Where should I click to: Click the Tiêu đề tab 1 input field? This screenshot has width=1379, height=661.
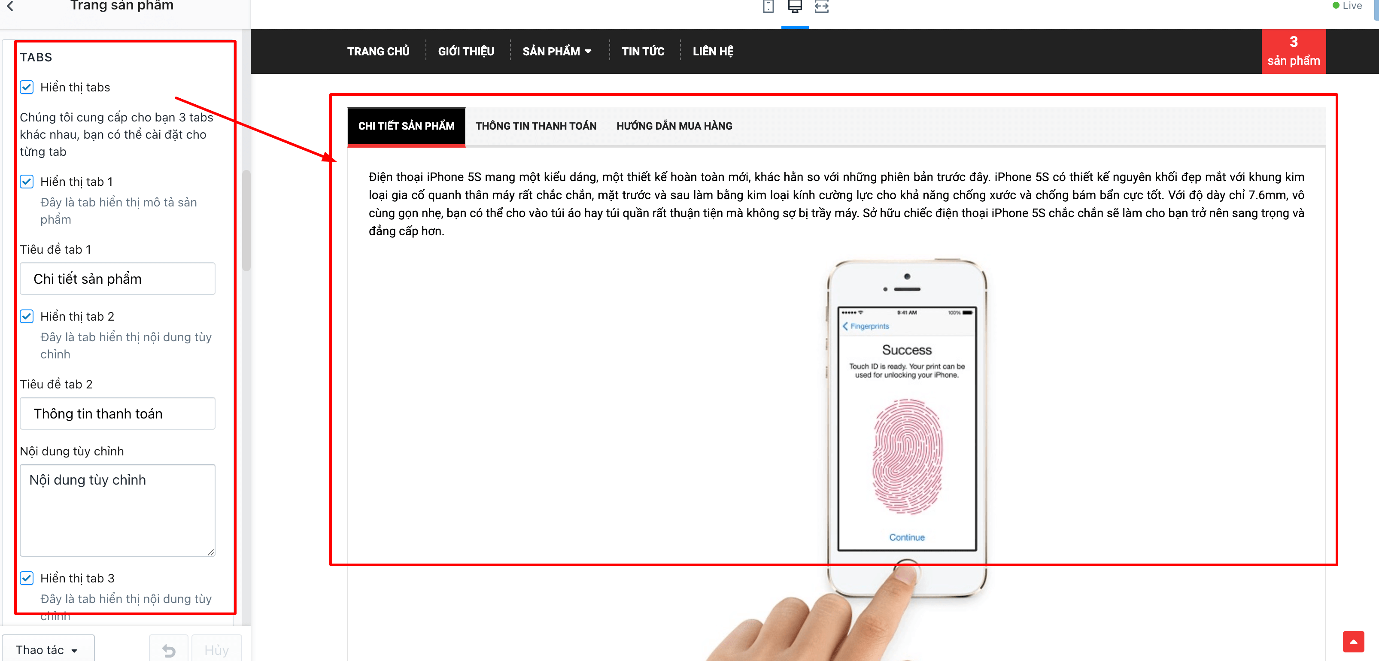pos(118,278)
